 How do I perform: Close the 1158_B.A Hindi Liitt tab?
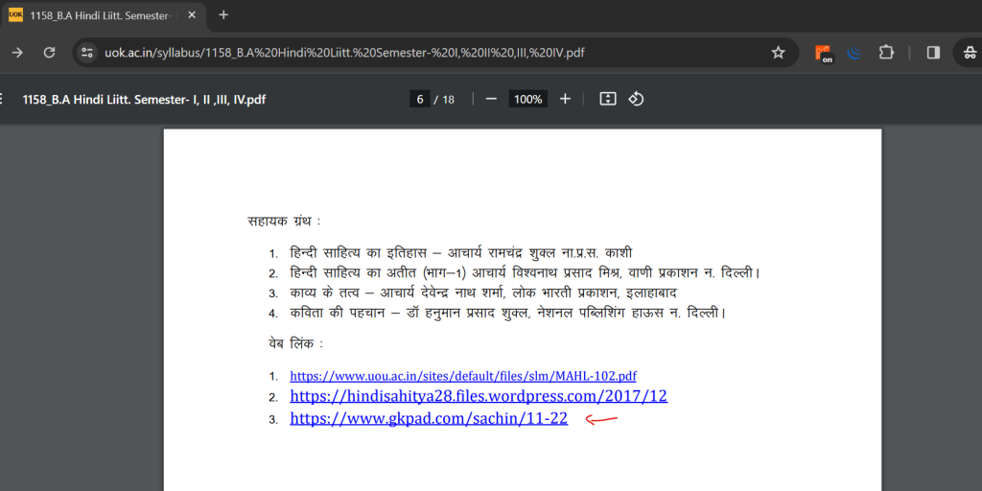pos(192,15)
